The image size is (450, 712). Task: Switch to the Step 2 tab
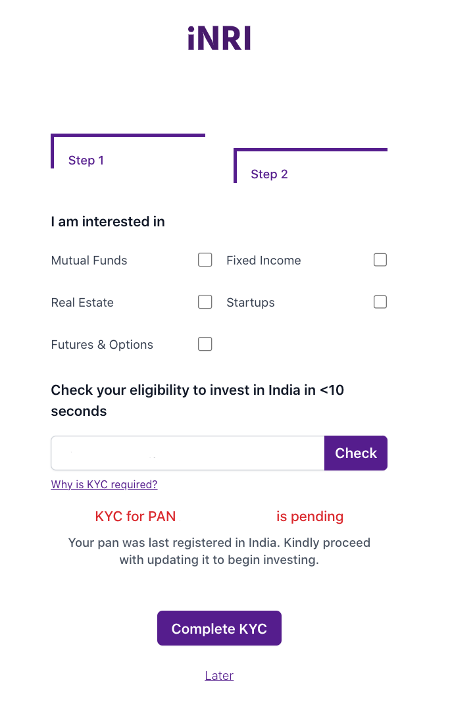[269, 174]
